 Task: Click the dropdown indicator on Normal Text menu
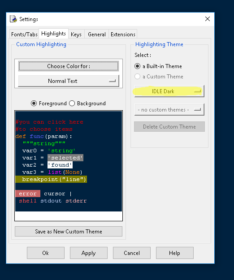(112, 81)
